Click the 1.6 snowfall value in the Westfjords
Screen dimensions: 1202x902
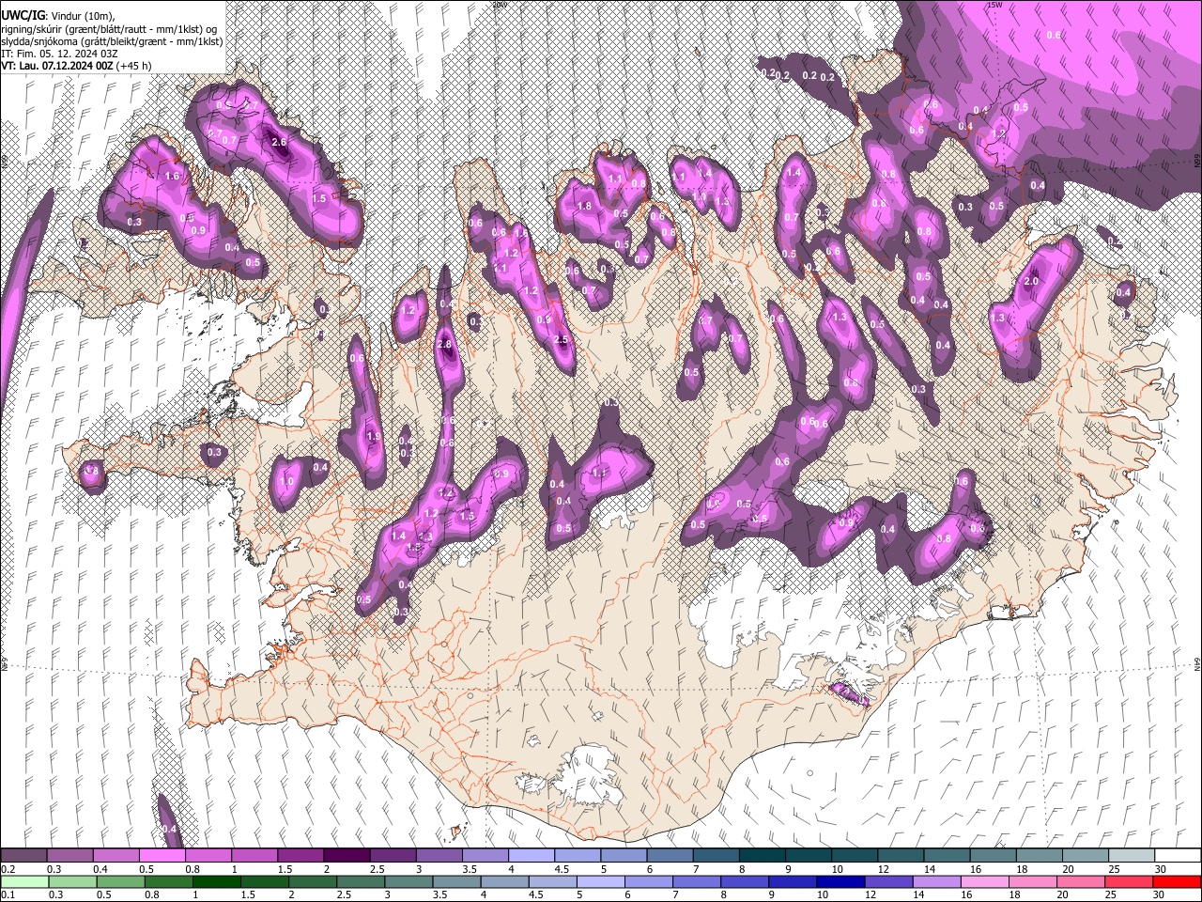[172, 176]
